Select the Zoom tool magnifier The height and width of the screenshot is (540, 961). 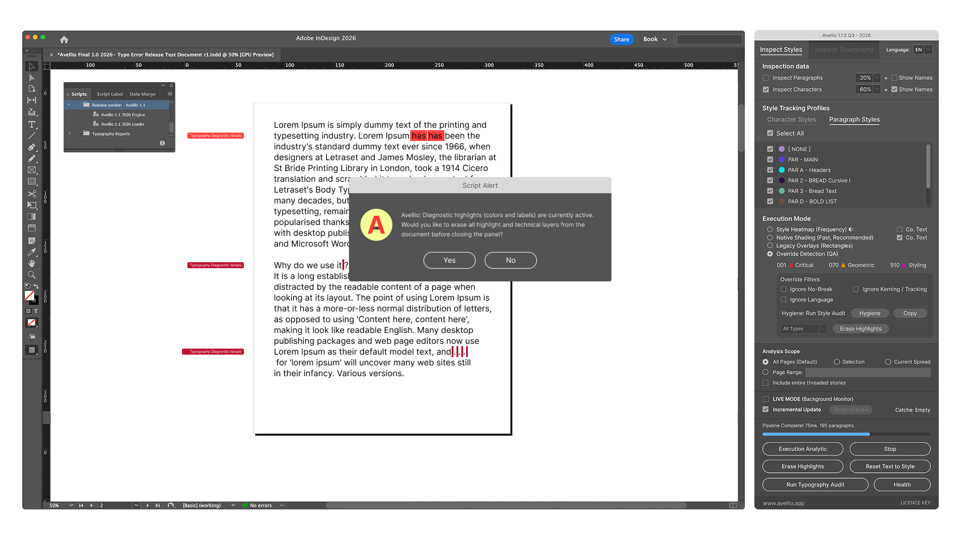click(32, 275)
